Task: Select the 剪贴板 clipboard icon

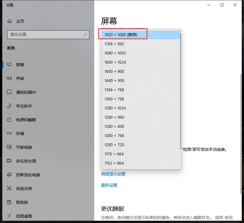Action: [9, 202]
